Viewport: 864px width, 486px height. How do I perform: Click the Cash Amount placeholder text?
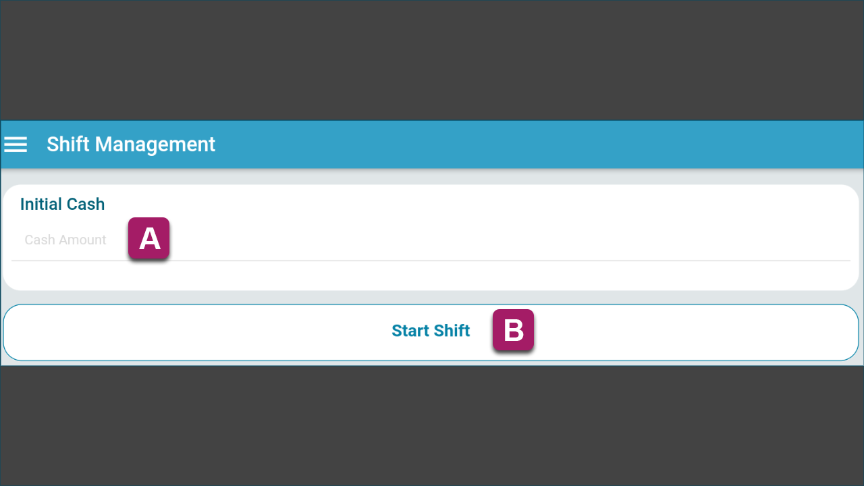tap(65, 240)
